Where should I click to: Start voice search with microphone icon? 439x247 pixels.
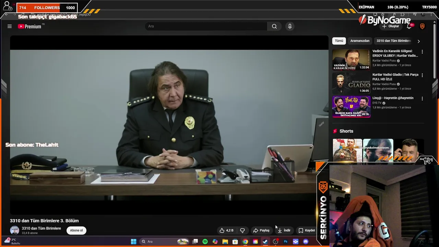(290, 26)
